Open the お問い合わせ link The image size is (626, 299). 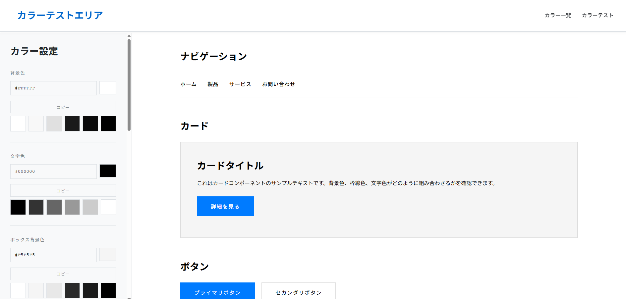(278, 84)
